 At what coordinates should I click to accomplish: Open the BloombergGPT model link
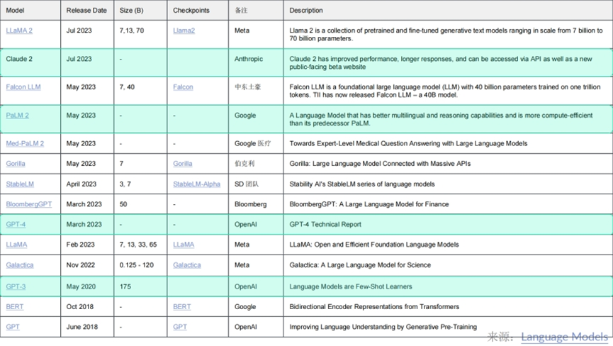(28, 204)
